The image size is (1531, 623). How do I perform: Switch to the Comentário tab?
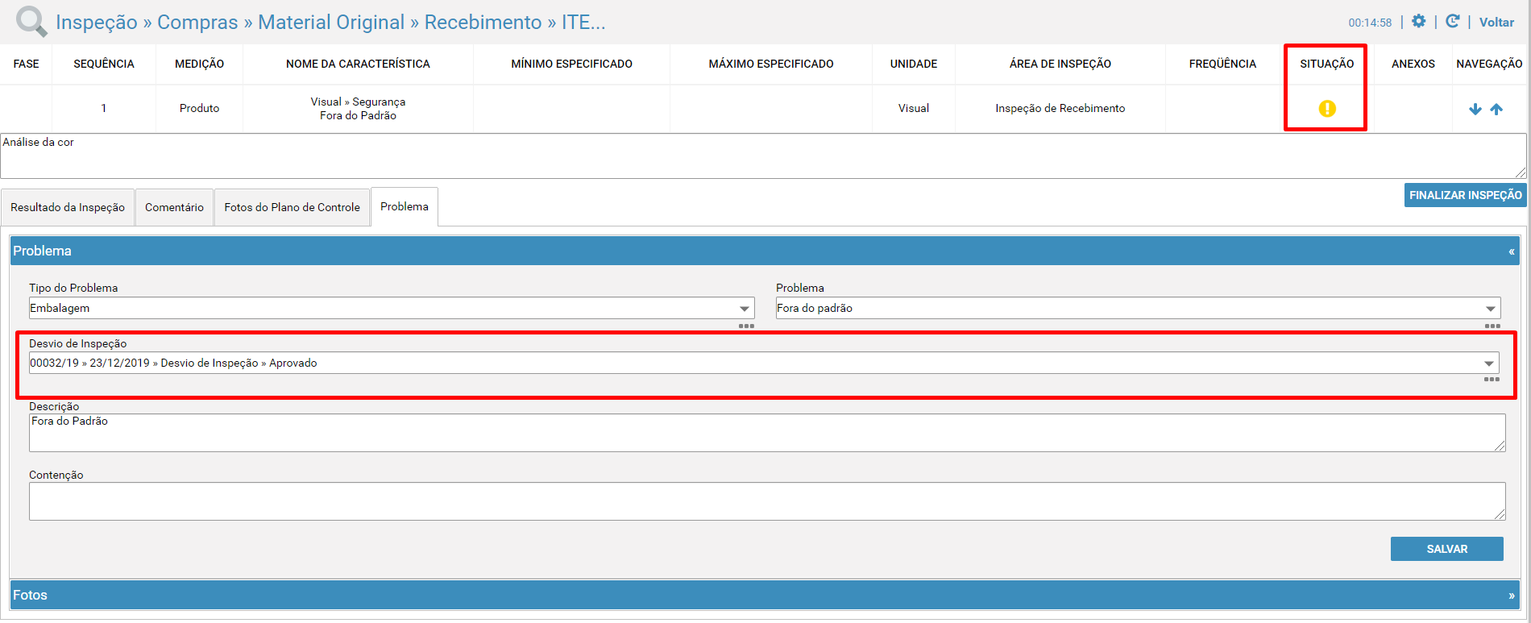pyautogui.click(x=174, y=207)
